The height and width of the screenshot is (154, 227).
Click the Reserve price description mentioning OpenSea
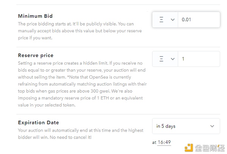click(x=82, y=84)
